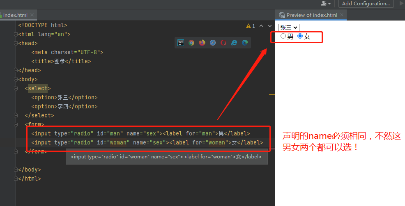The width and height of the screenshot is (405, 206).
Task: Click the <!DOCTYPE html> line
Action: [43, 25]
